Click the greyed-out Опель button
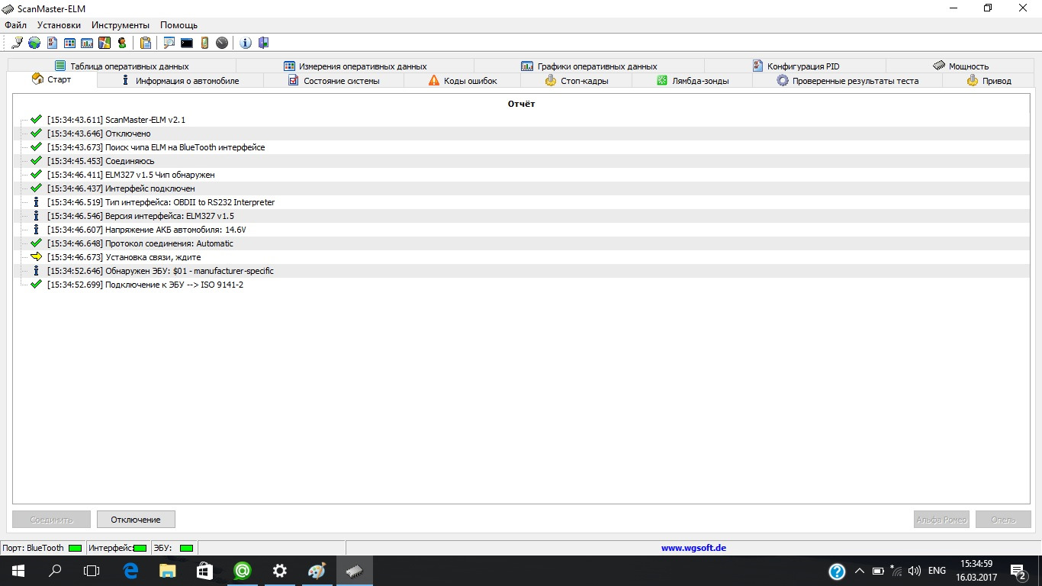 (1003, 520)
